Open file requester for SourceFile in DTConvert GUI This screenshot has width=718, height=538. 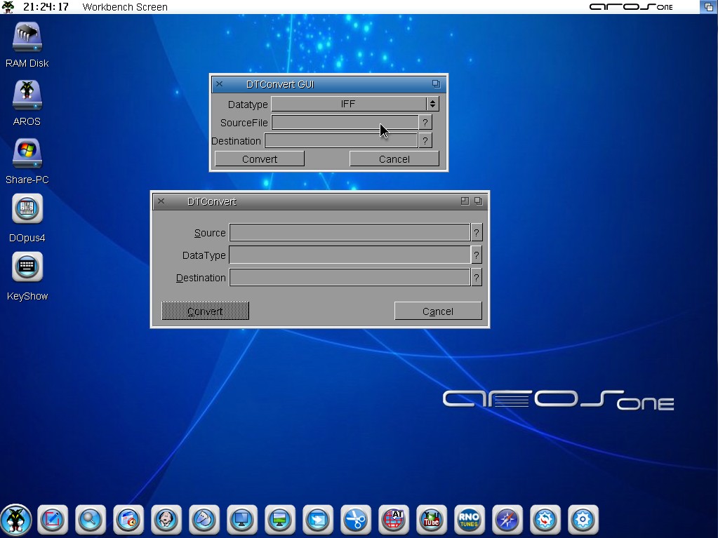[x=425, y=123]
